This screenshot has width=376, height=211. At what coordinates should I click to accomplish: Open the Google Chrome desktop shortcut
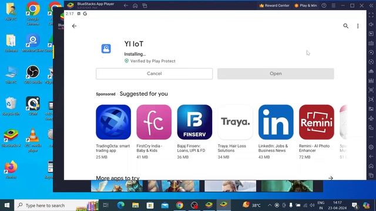[x=33, y=14]
